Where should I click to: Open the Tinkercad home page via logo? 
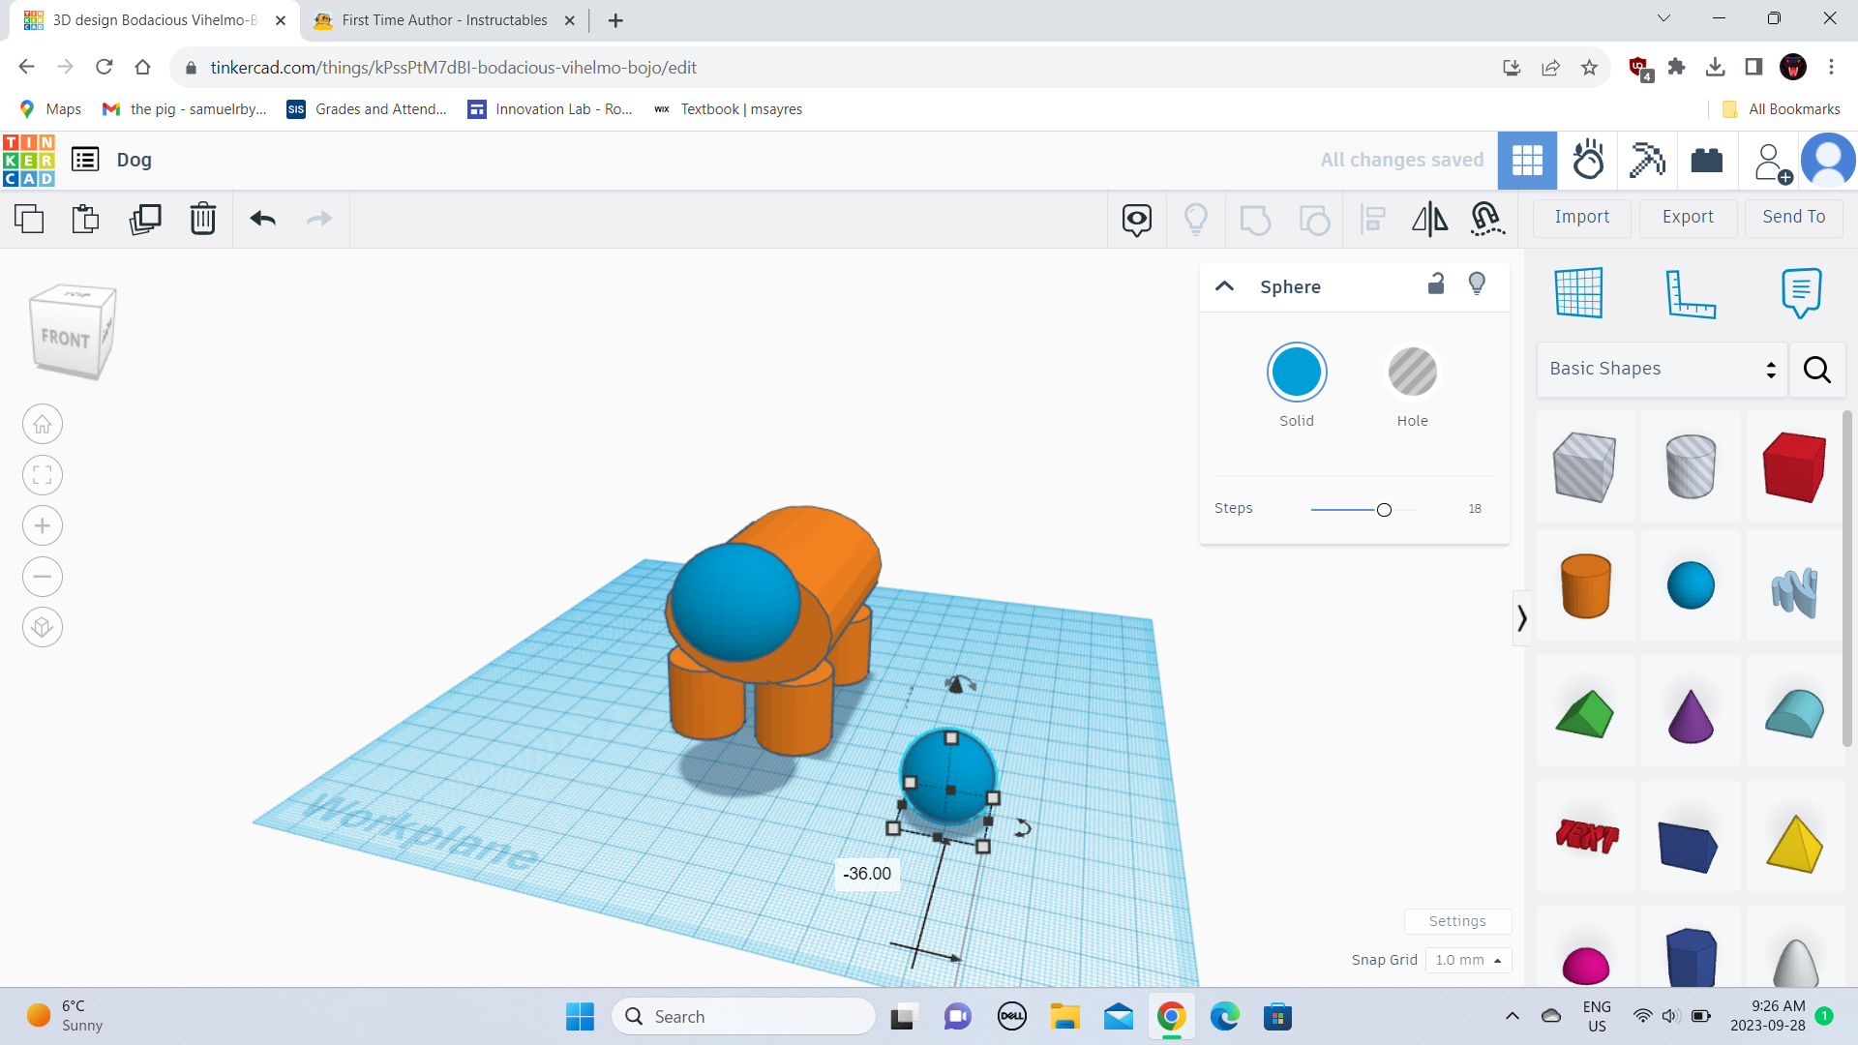[x=28, y=160]
